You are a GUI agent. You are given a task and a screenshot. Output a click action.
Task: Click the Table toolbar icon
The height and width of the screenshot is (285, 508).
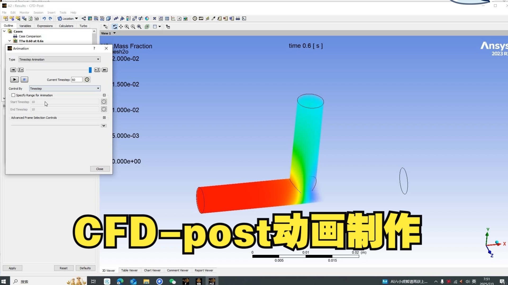point(167,18)
